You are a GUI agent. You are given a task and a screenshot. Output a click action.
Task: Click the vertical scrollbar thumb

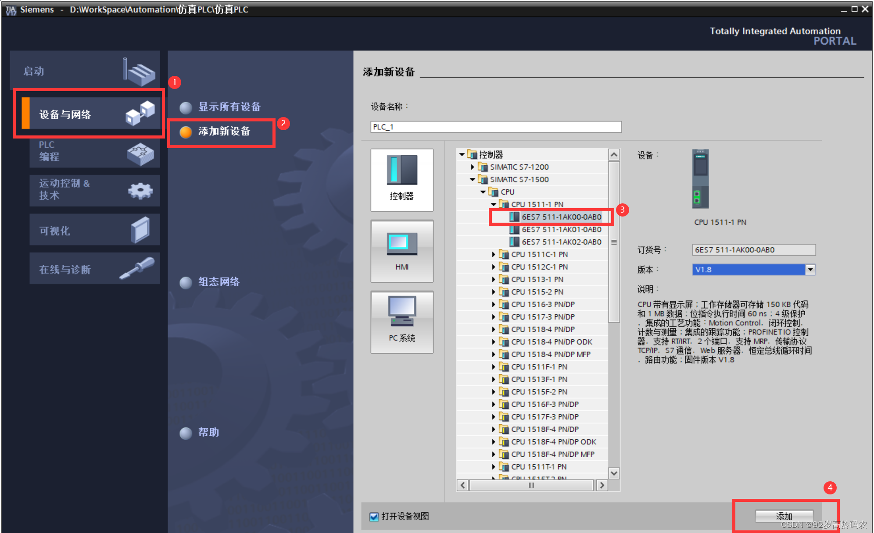coord(614,242)
